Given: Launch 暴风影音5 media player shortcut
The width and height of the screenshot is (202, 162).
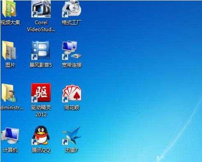Looking at the screenshot, I should pyautogui.click(x=41, y=50).
